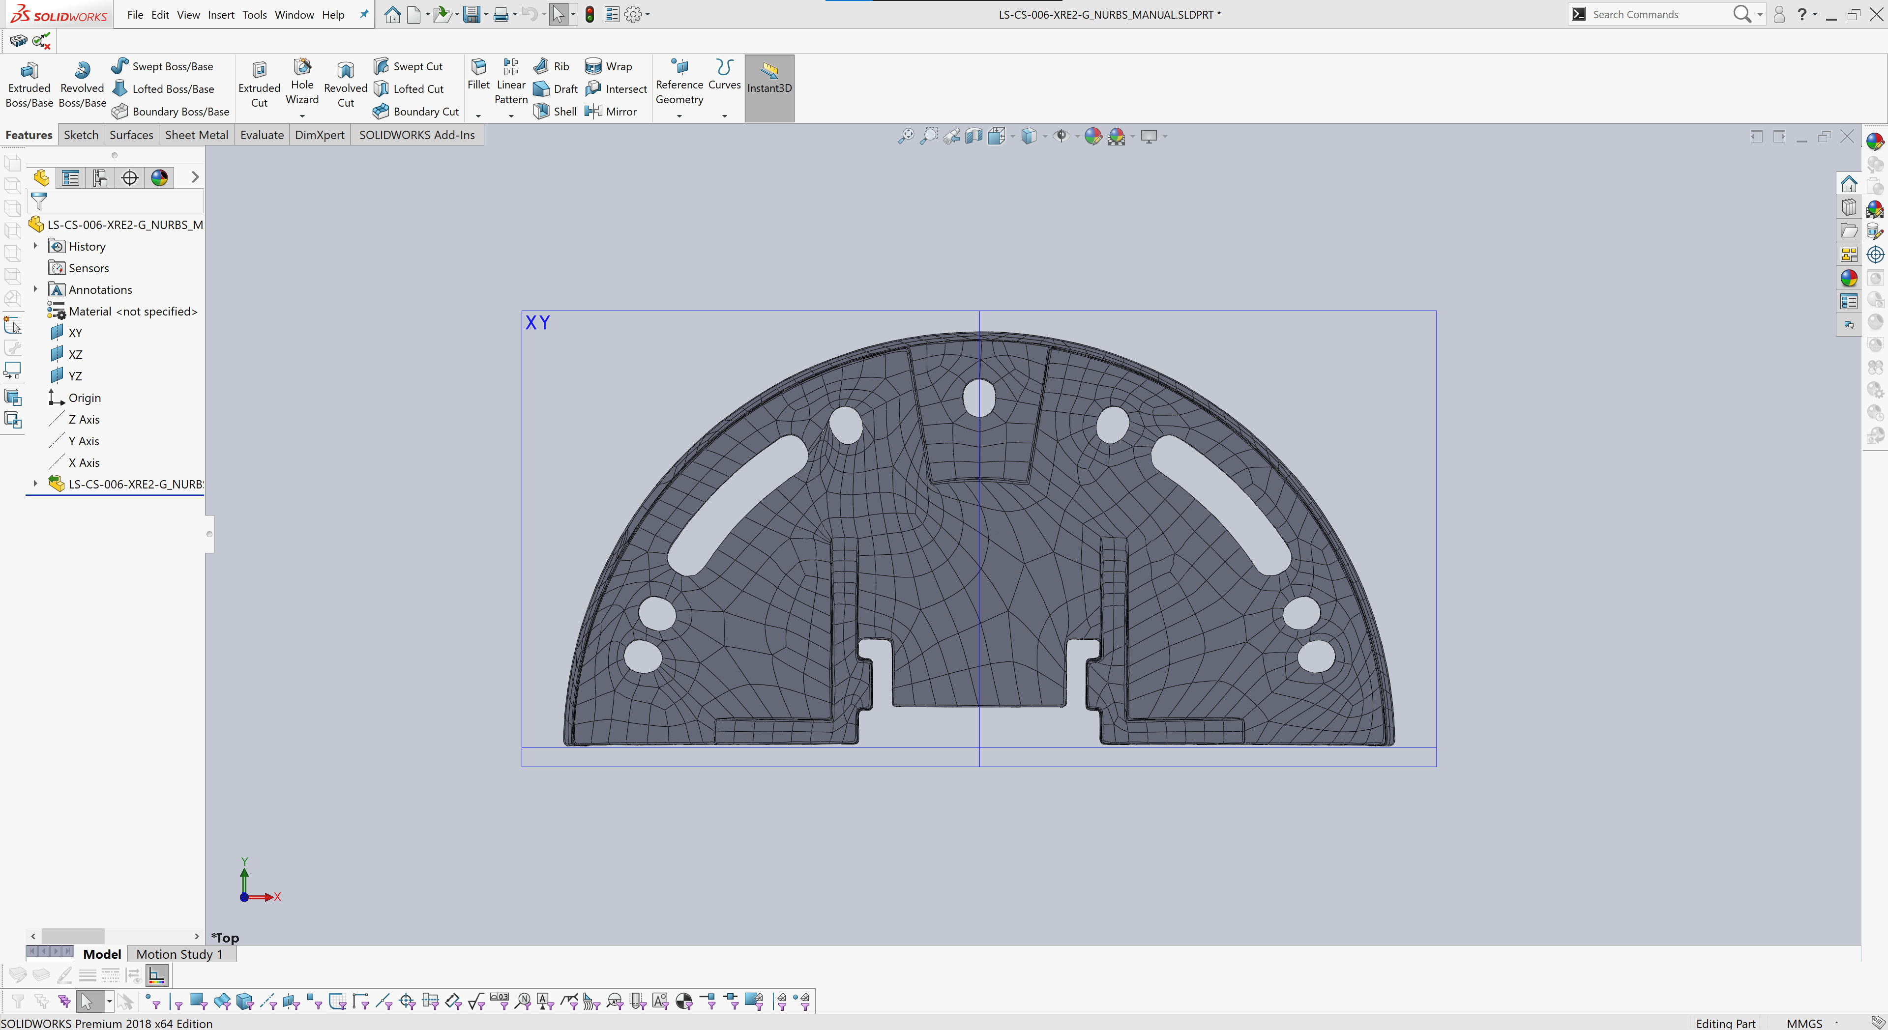This screenshot has height=1030, width=1888.
Task: Click the Rebuild traffic light icon
Action: coord(590,15)
